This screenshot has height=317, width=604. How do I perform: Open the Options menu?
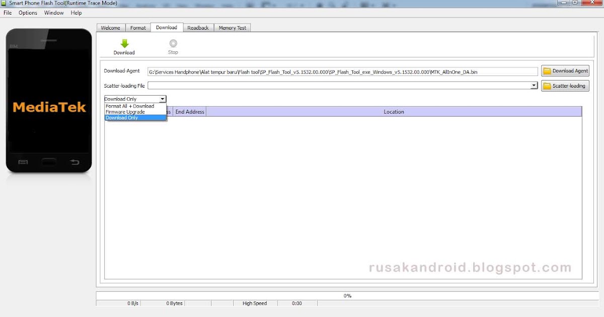tap(28, 13)
